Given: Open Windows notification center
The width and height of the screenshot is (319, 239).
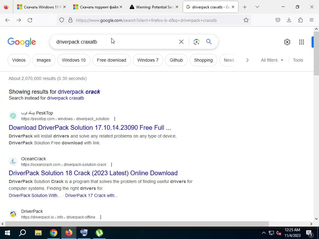Looking at the screenshot, I should [309, 233].
